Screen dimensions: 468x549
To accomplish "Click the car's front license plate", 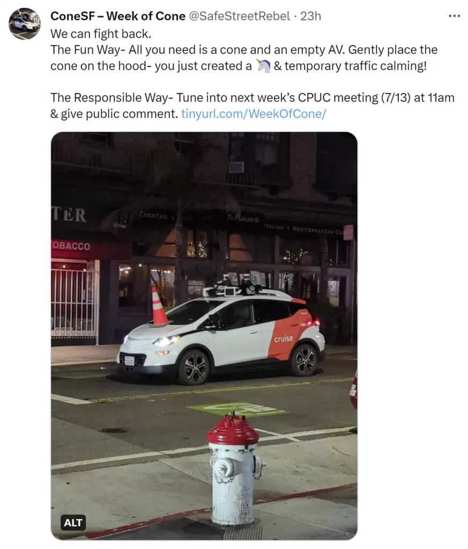I will click(129, 361).
